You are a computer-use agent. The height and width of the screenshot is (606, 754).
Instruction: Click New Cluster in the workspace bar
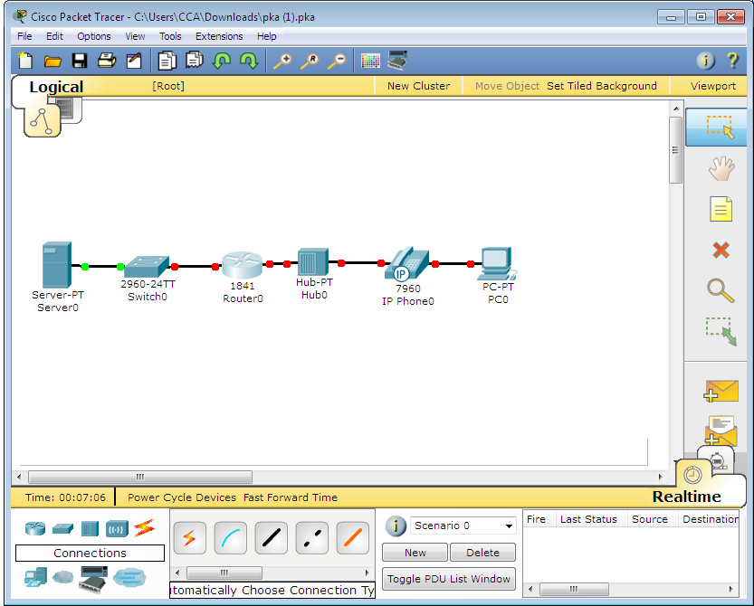click(418, 86)
